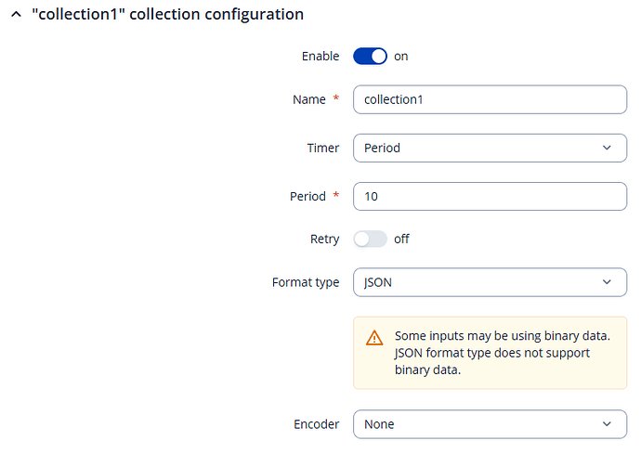Open the Timer dropdown showing Period
The height and width of the screenshot is (454, 641).
click(x=490, y=148)
